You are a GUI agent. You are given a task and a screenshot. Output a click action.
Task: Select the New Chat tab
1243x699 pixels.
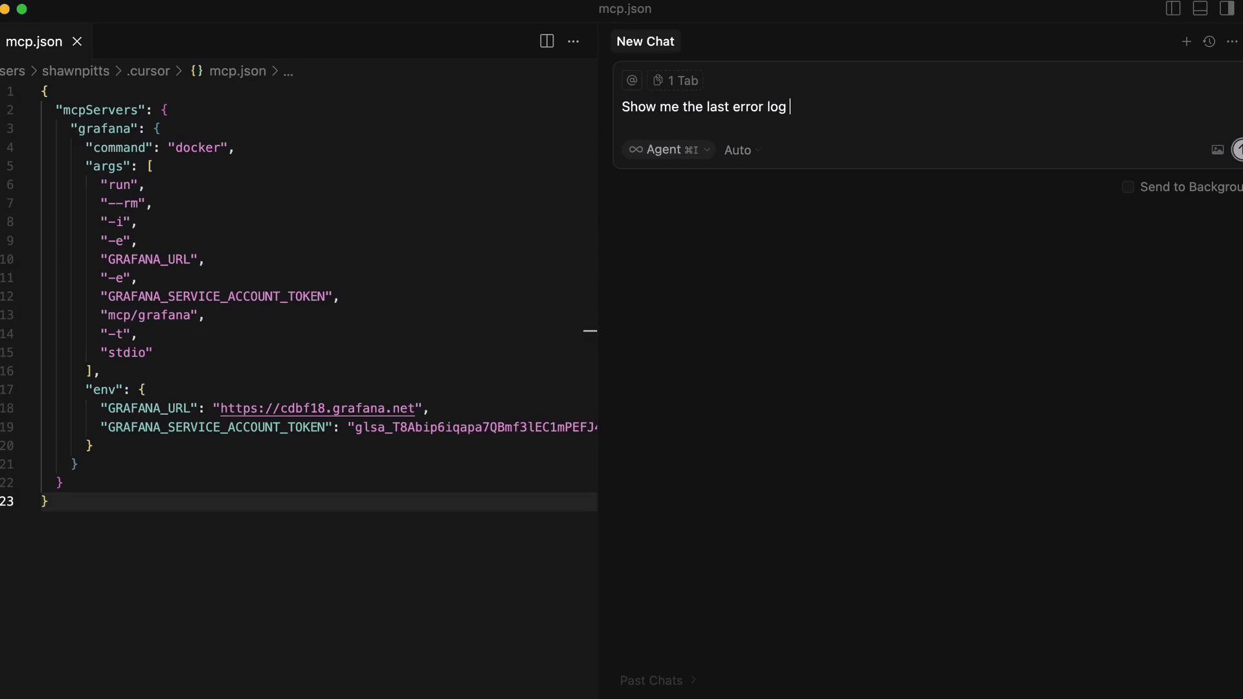click(x=645, y=41)
